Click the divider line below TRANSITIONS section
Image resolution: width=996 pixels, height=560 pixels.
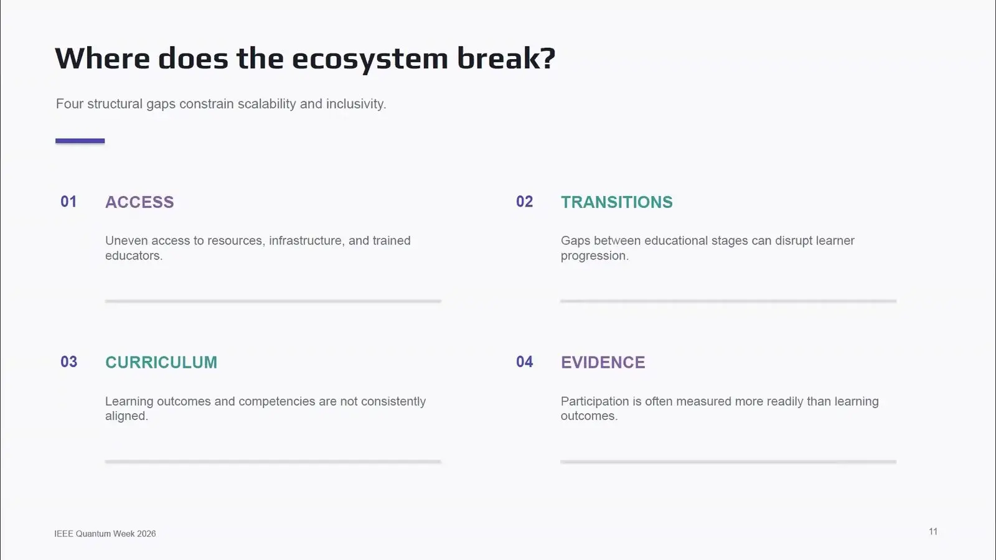click(728, 301)
